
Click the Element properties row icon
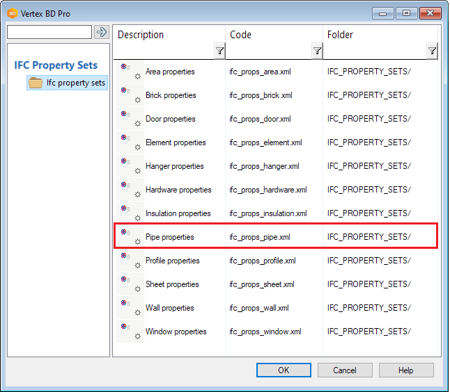[x=130, y=142]
